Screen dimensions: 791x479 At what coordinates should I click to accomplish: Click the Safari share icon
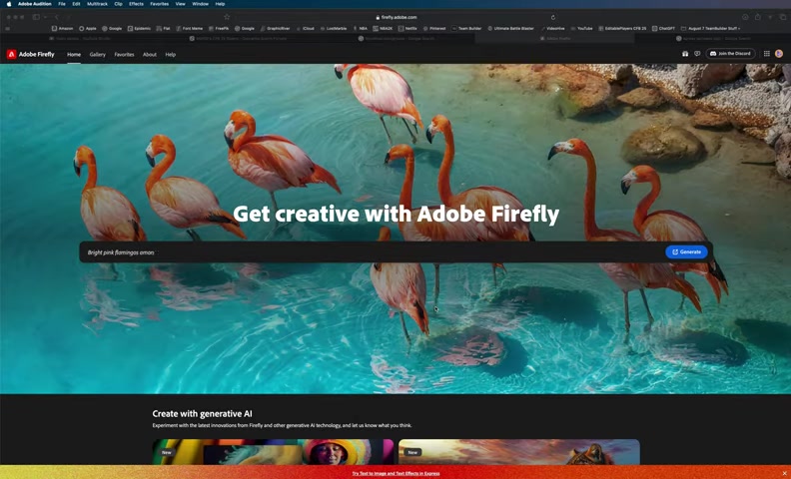758,17
